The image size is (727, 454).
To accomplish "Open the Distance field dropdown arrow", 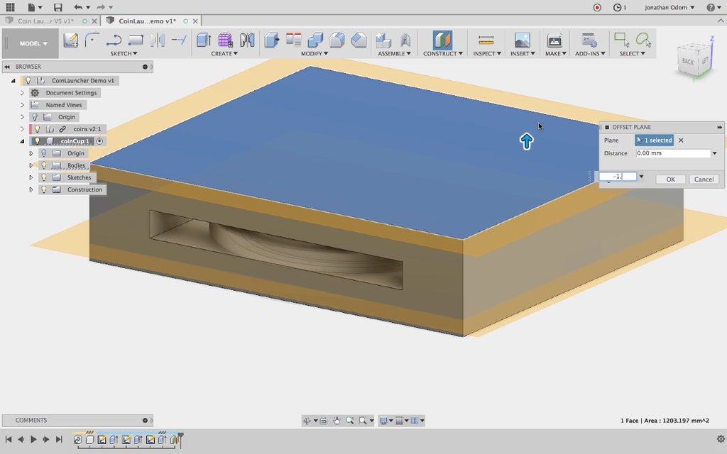I will click(714, 153).
